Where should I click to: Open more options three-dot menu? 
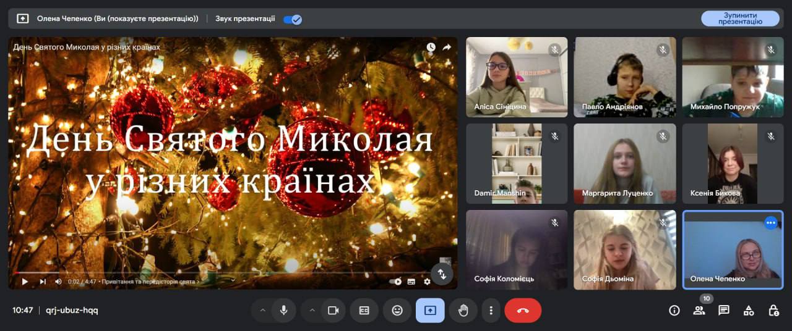click(x=491, y=311)
